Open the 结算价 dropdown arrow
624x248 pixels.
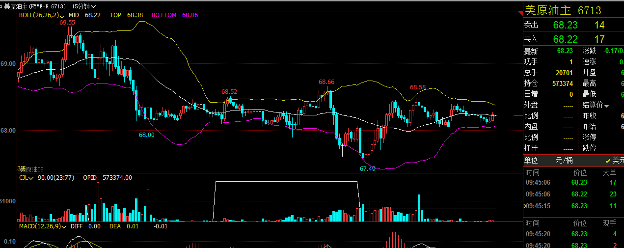606,106
